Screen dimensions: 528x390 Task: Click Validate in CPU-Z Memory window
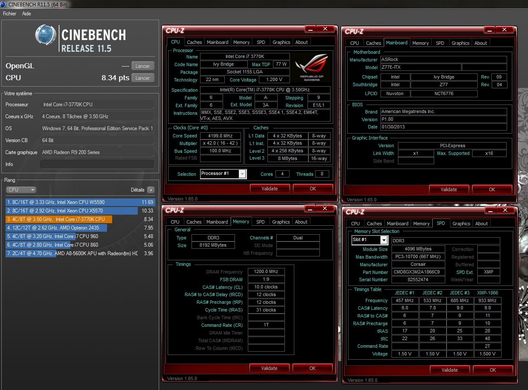[x=269, y=368]
